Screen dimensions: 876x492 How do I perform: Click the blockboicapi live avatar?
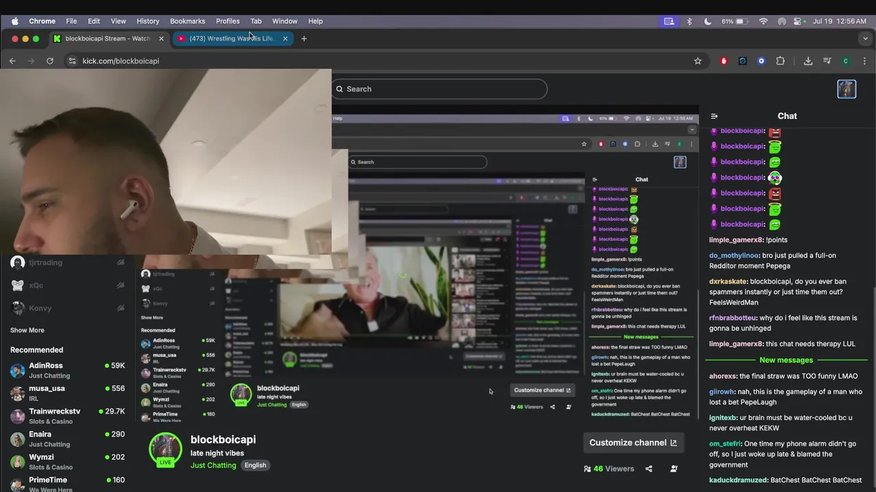pos(166,450)
